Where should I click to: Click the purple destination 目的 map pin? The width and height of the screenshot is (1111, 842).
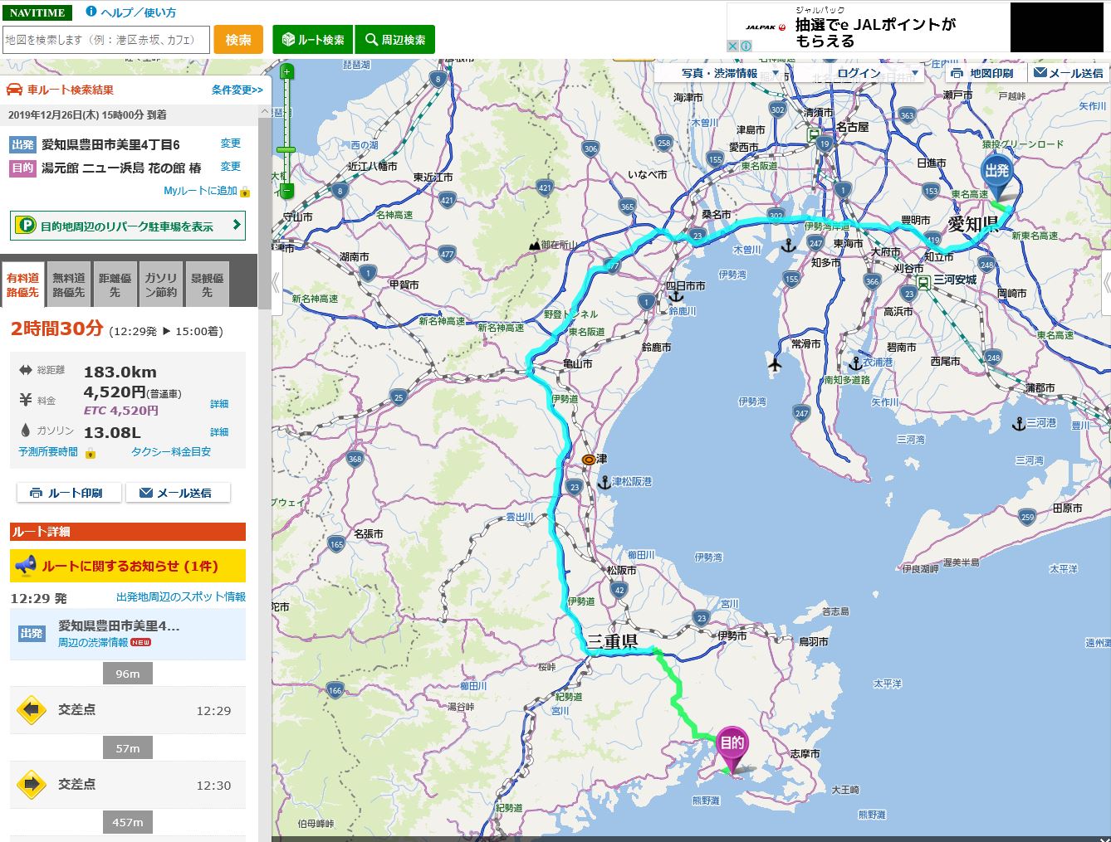tap(731, 743)
